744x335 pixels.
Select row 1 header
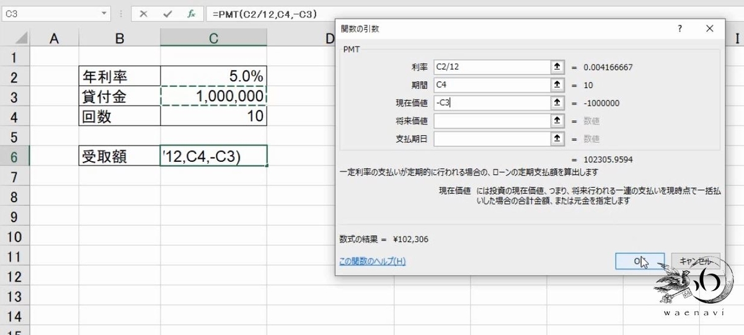click(15, 57)
